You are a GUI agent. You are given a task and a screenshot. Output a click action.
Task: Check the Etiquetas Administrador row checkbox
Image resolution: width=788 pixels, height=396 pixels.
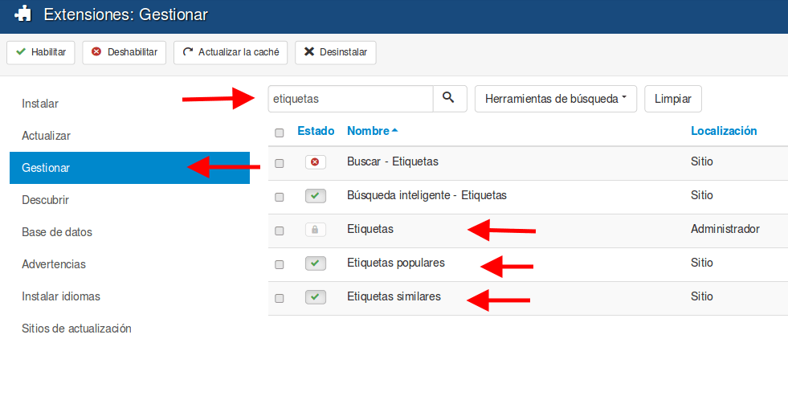point(280,231)
